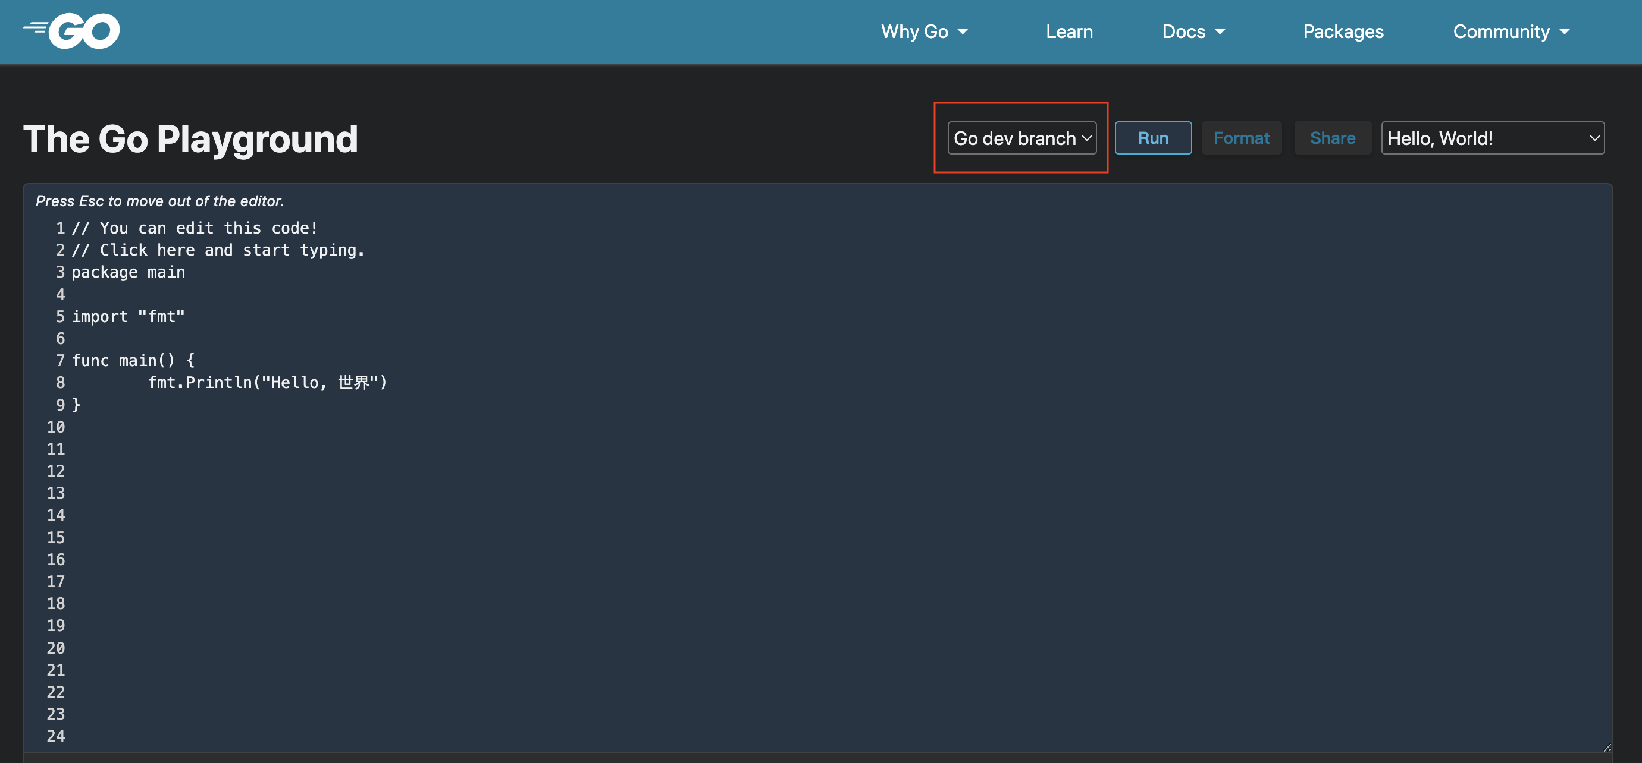
Task: Open the Packages page
Action: (x=1343, y=31)
